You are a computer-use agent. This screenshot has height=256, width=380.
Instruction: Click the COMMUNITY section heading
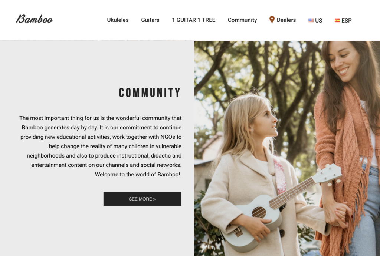click(x=150, y=93)
